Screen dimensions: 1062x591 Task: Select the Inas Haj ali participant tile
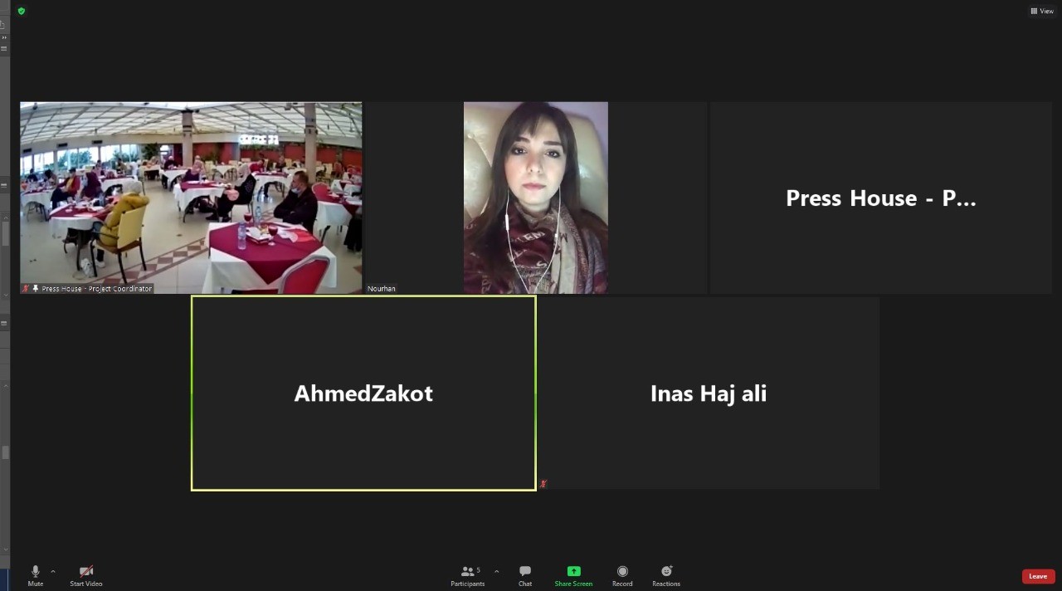coord(709,393)
